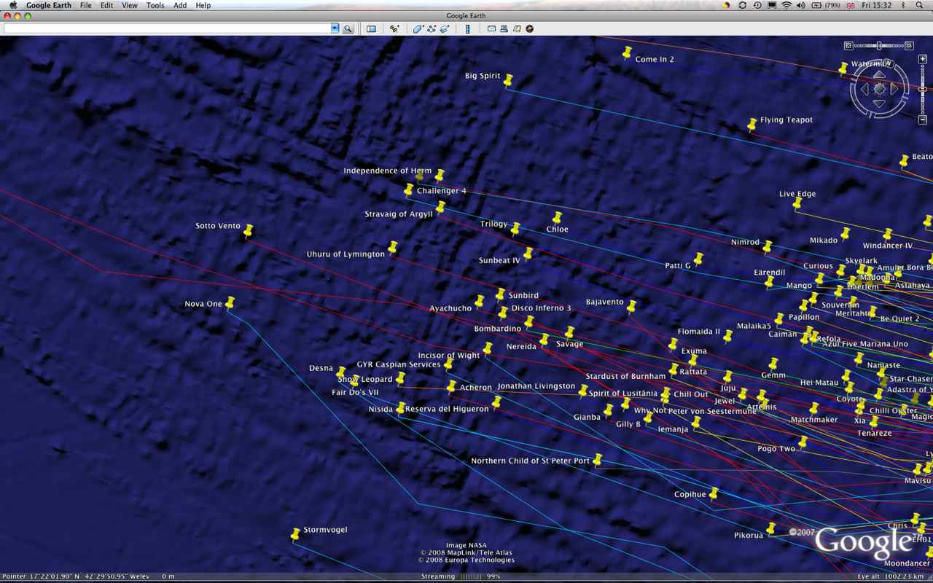The image size is (933, 583).
Task: Click the Stormvogel pushpin
Action: pos(295,536)
